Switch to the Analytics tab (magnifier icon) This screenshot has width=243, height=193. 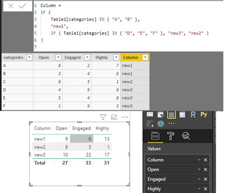click(186, 136)
